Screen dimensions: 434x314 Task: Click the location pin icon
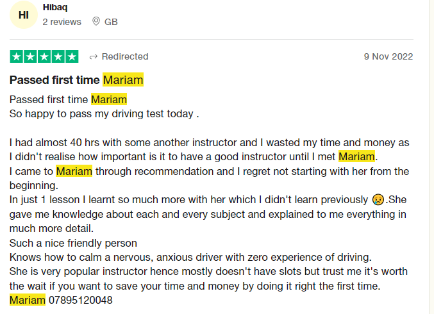point(96,21)
